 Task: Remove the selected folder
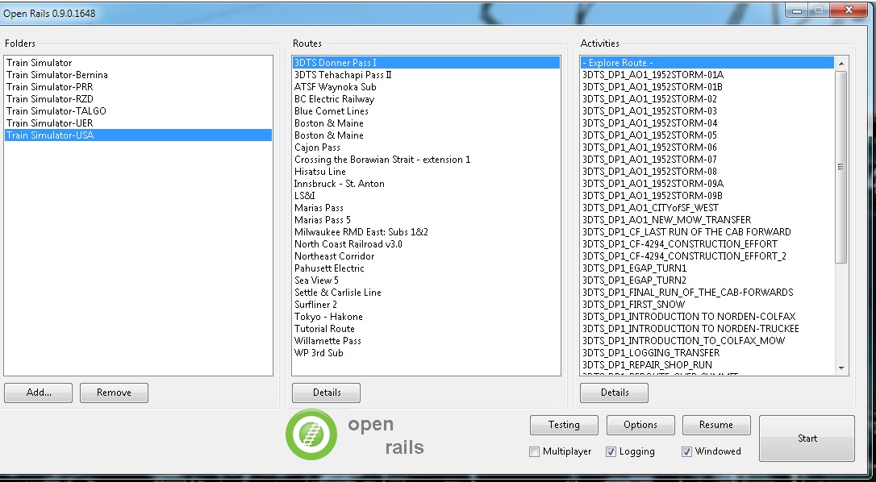pyautogui.click(x=114, y=393)
